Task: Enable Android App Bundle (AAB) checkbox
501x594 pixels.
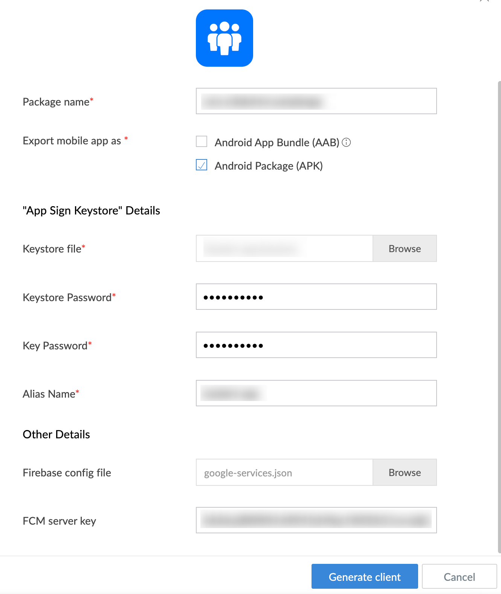Action: pos(202,141)
